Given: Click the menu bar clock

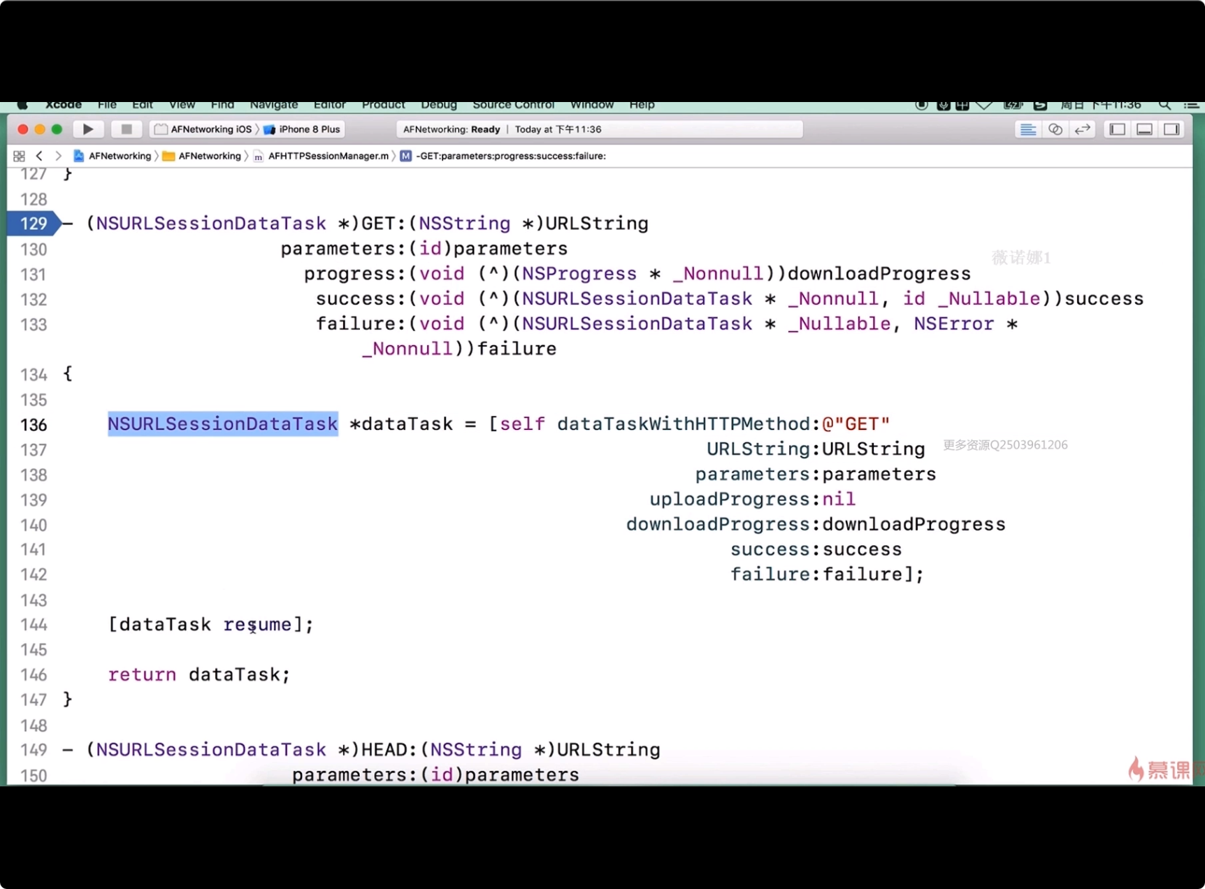Looking at the screenshot, I should [1101, 105].
